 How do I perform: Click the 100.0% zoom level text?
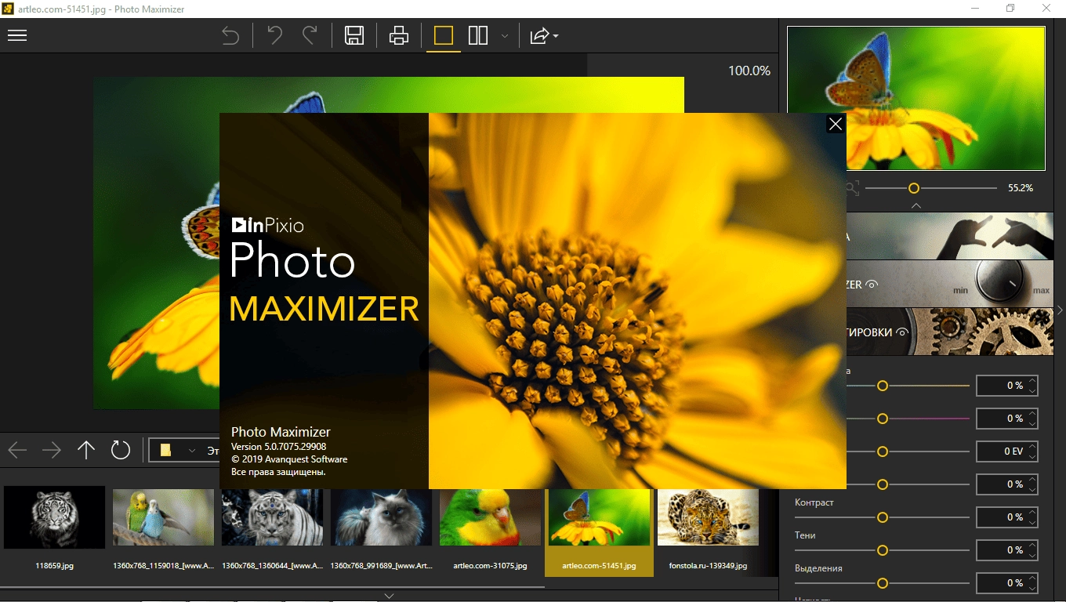click(749, 71)
